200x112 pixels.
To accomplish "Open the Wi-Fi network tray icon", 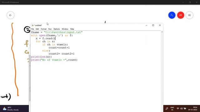I will coord(178,109).
